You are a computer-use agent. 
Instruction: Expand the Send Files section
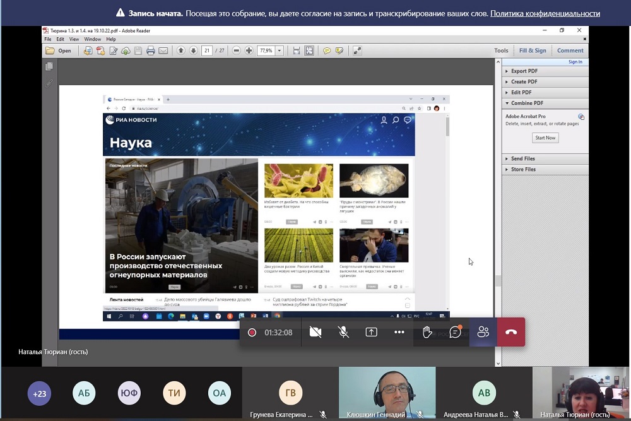point(522,159)
